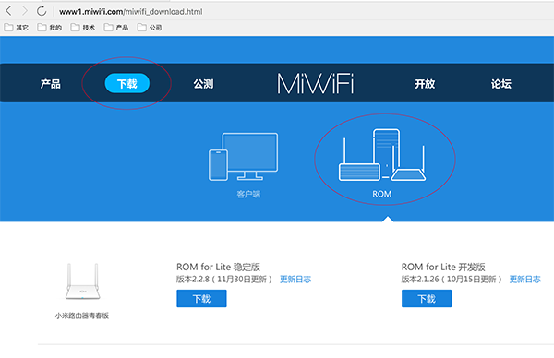
Task: Click the ROM for Lite 开发版 title
Action: 443,267
